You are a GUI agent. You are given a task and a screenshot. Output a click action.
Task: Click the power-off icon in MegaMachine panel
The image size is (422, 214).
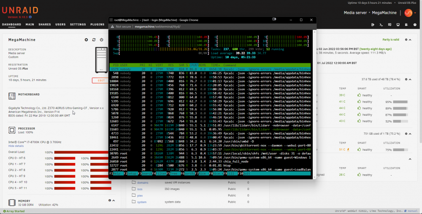101,40
